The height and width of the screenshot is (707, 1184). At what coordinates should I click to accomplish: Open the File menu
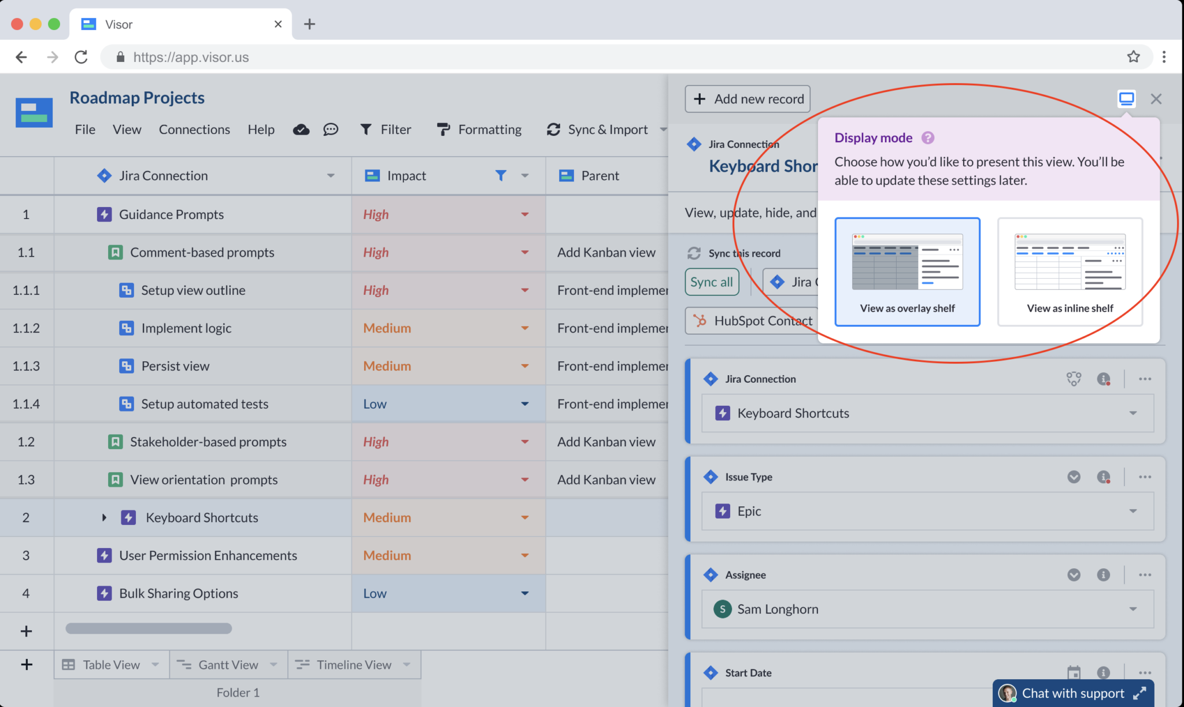click(x=85, y=129)
